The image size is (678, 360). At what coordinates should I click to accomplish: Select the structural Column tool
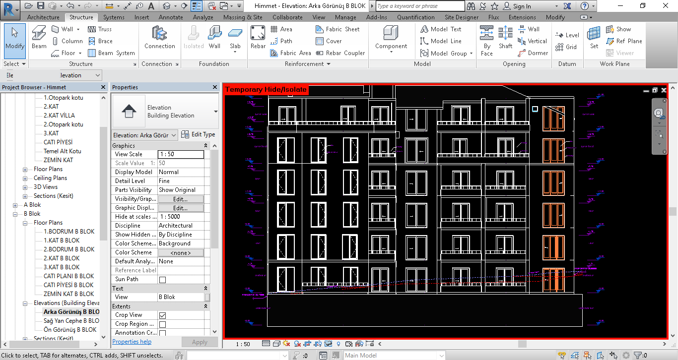point(67,41)
